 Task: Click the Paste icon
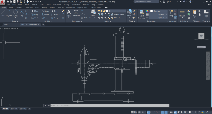click(195, 13)
